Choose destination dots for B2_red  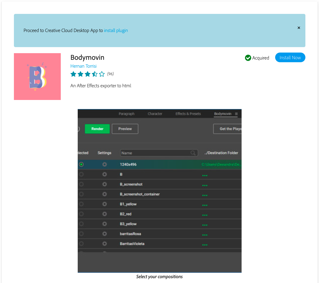coord(205,215)
